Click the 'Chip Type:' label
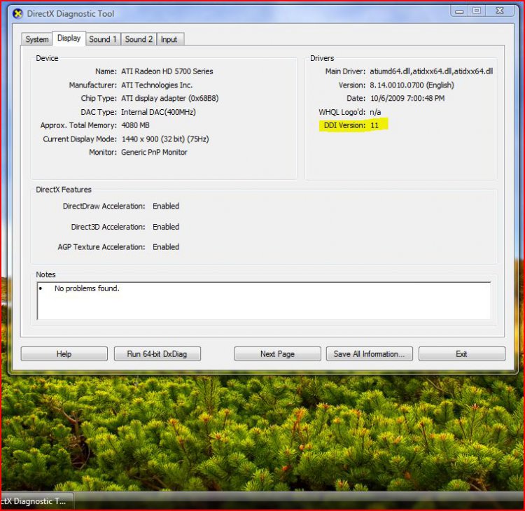525x511 pixels. point(99,98)
